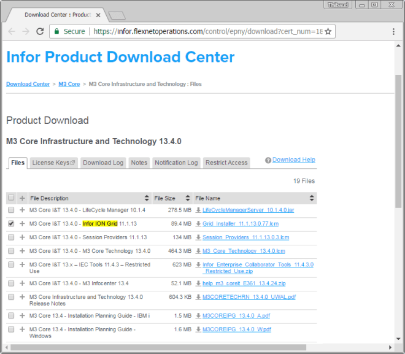
Task: Open the License Keys tab
Action: point(53,163)
